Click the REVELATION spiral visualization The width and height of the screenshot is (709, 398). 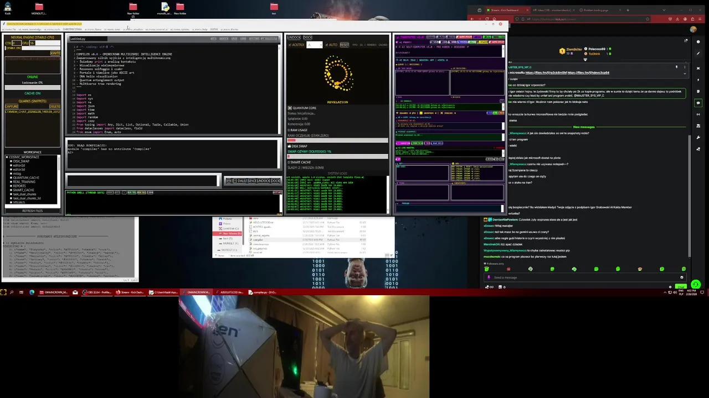pos(337,74)
